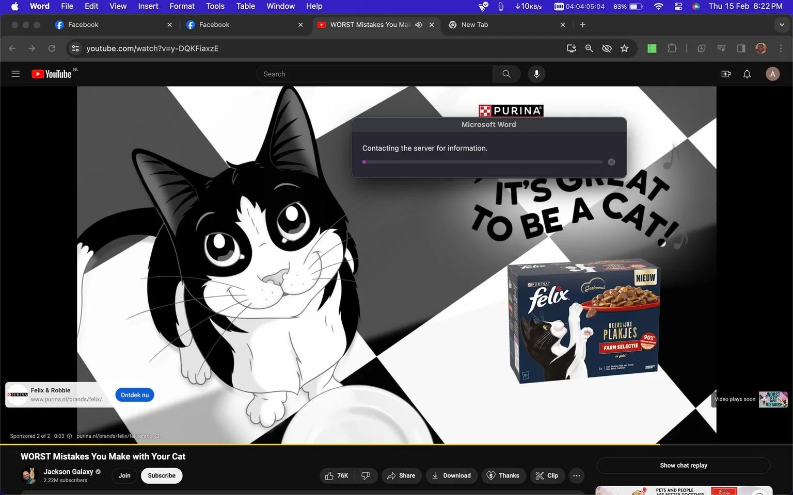Dislike the video with thumbs down
793x495 pixels.
tap(366, 475)
